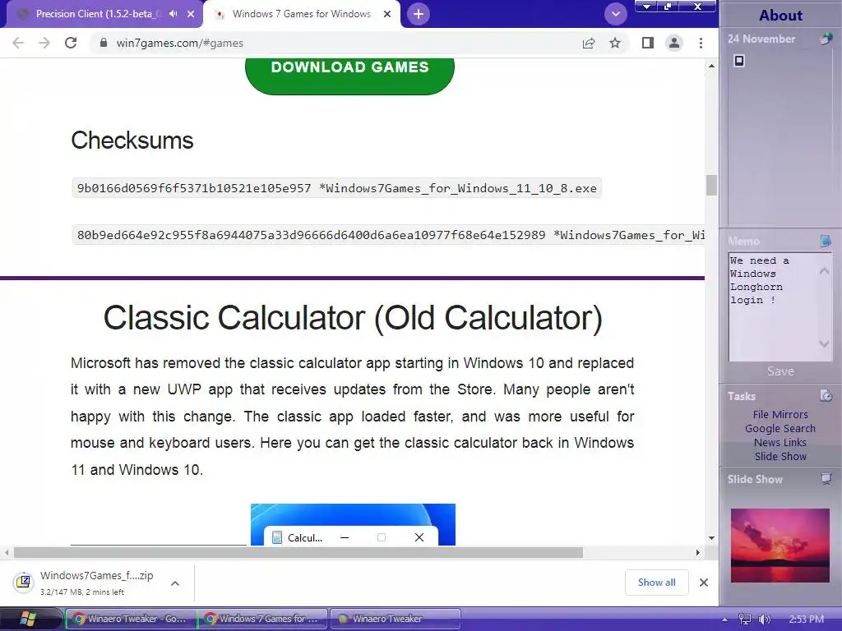The height and width of the screenshot is (631, 842).
Task: Go back in the browser history
Action: point(18,43)
